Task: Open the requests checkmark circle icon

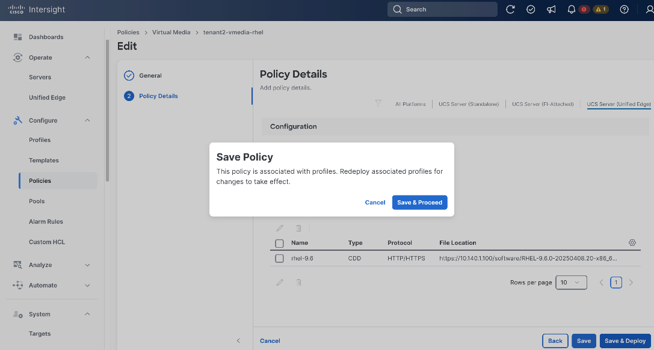Action: click(531, 10)
